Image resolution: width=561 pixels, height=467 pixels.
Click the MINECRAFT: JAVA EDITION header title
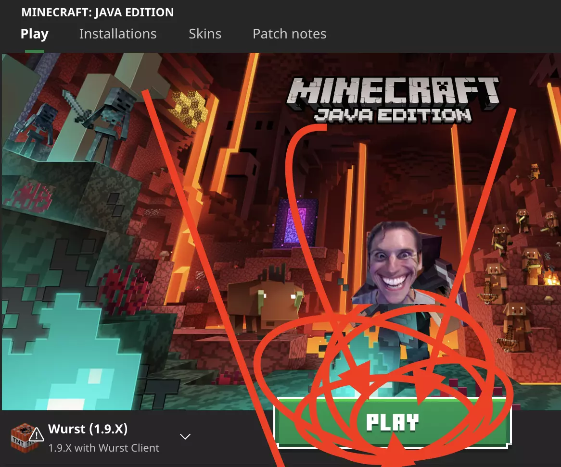click(97, 12)
